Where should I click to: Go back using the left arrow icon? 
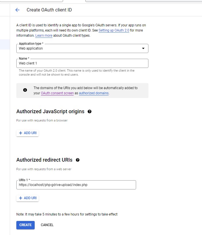tap(17, 10)
